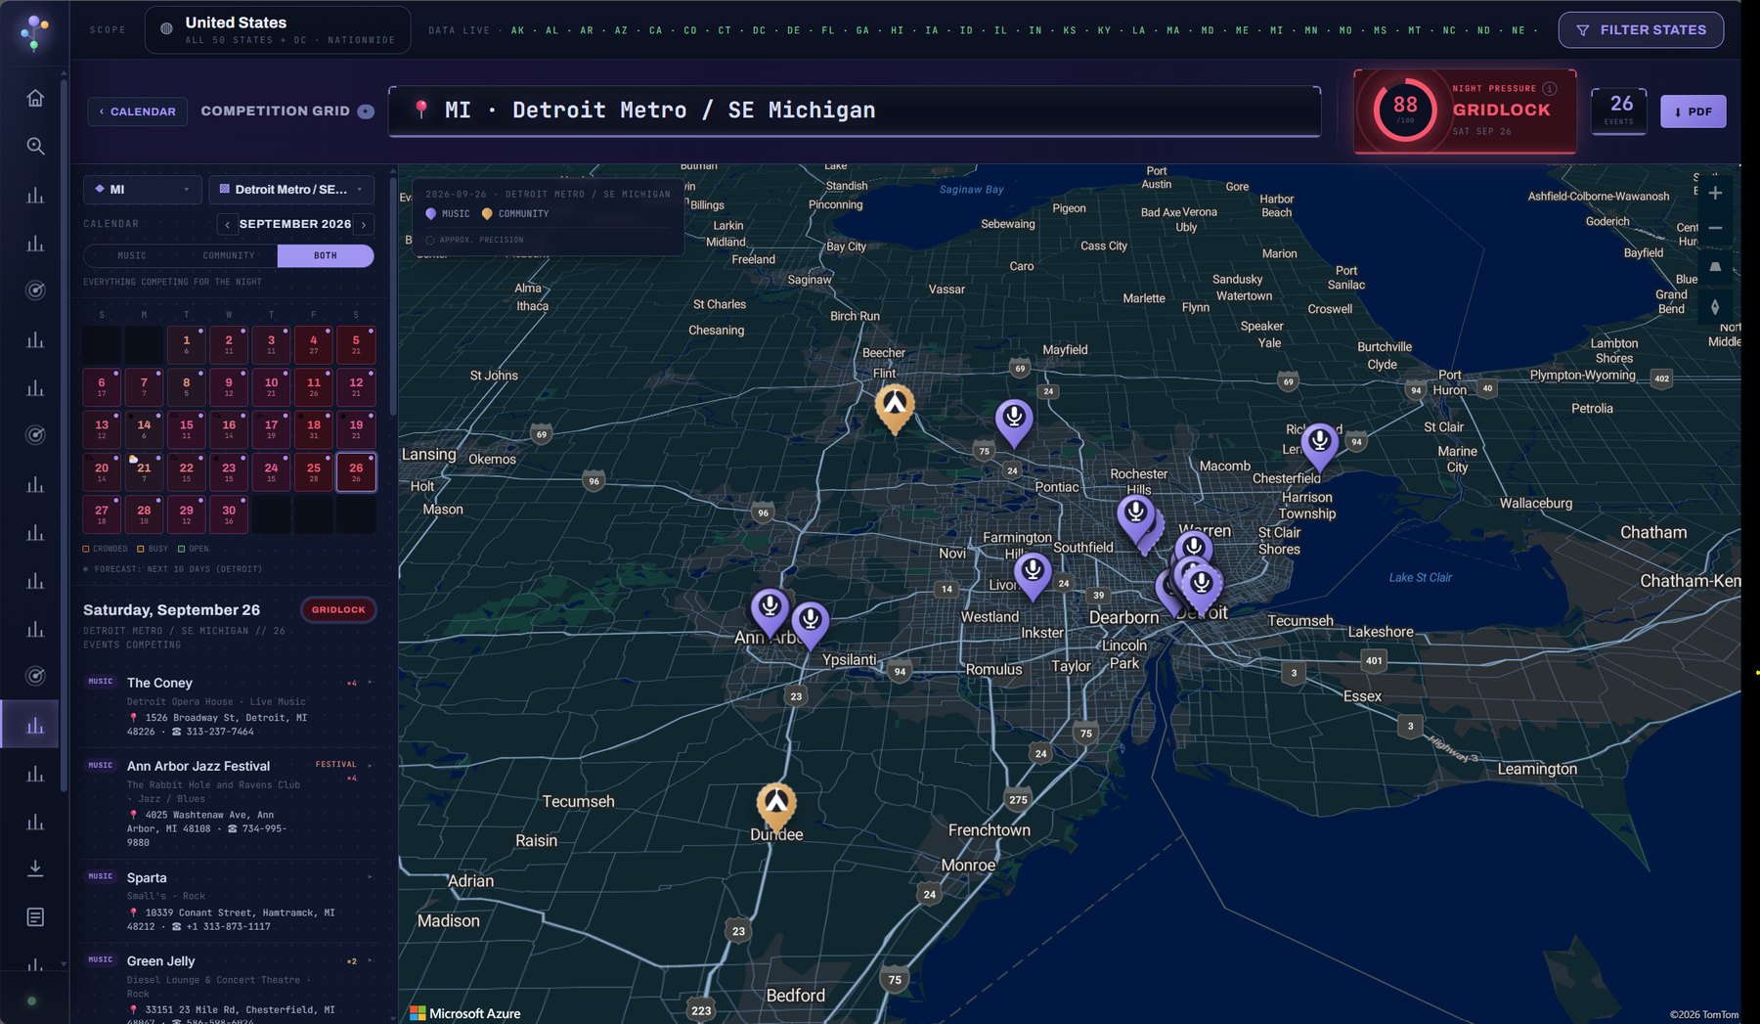Select the community marker near Flint
This screenshot has height=1024, width=1760.
(x=895, y=408)
